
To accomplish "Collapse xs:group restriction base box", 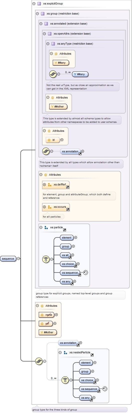I will click(37, 14).
